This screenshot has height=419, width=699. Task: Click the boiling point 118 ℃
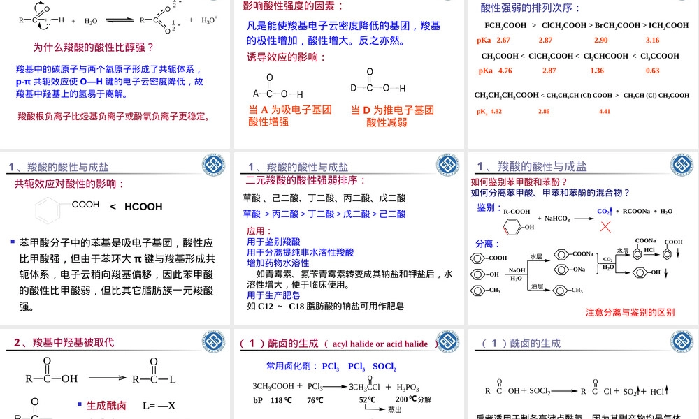click(281, 400)
